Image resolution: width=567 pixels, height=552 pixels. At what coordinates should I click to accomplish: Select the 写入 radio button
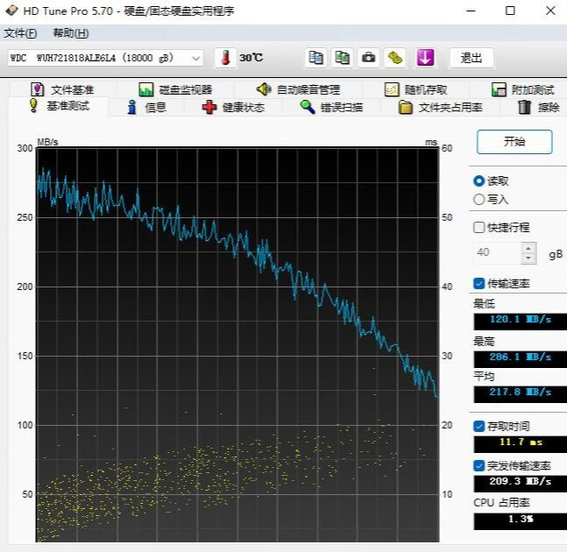479,199
